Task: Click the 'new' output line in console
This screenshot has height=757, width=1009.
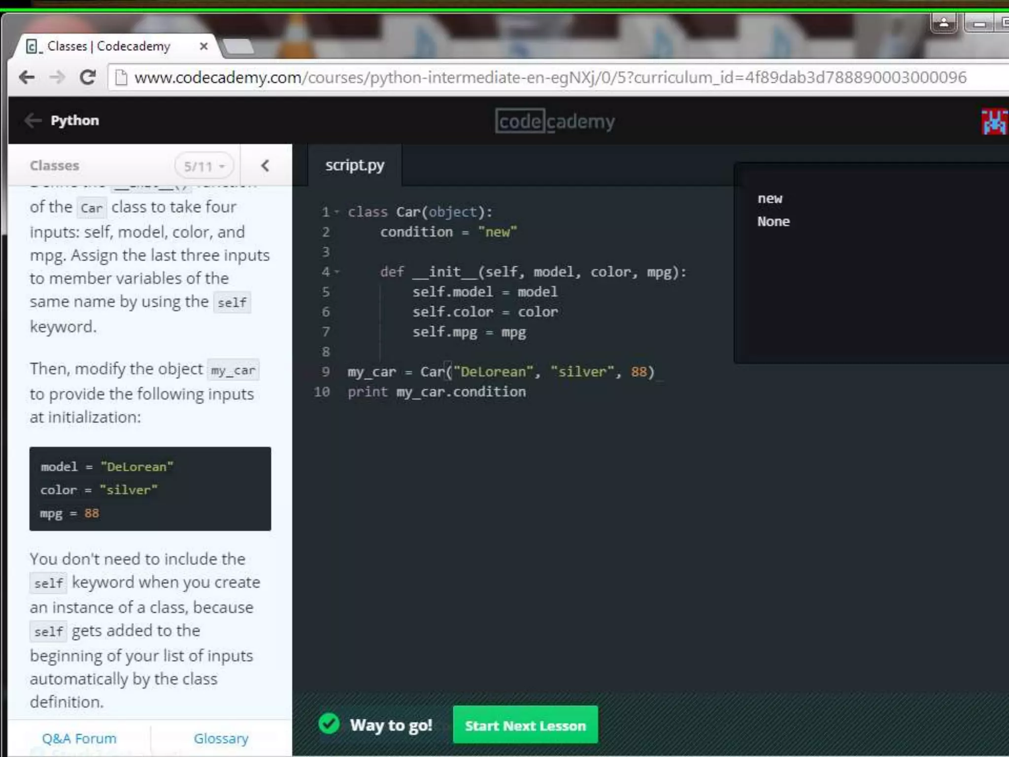Action: coord(770,199)
